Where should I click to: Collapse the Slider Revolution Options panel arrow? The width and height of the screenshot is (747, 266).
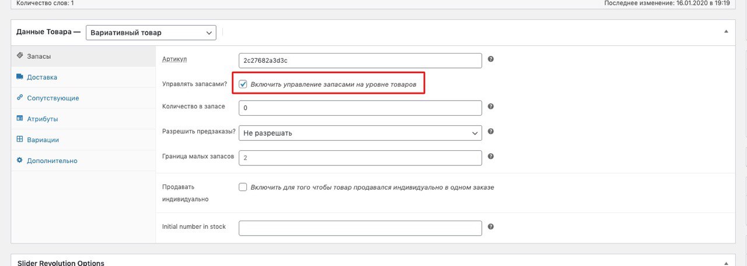tap(726, 263)
